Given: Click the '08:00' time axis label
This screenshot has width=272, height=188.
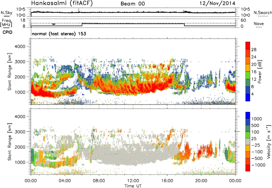Looking at the screenshot, I should tap(99, 181).
